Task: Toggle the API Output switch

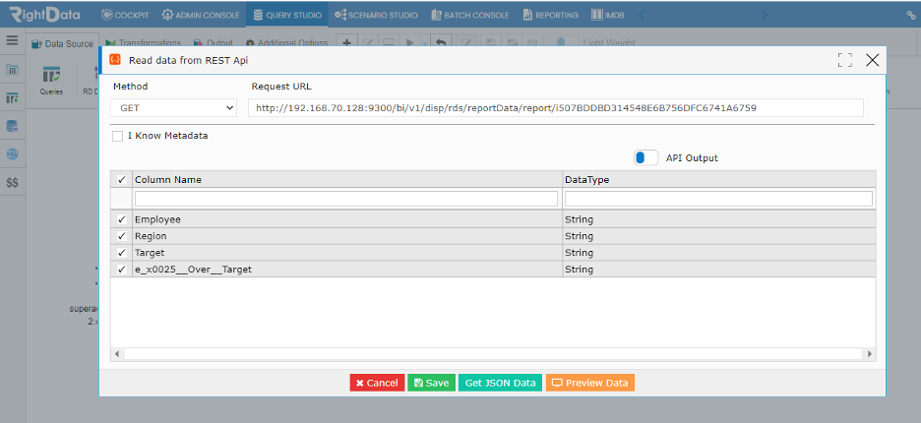Action: click(x=646, y=157)
